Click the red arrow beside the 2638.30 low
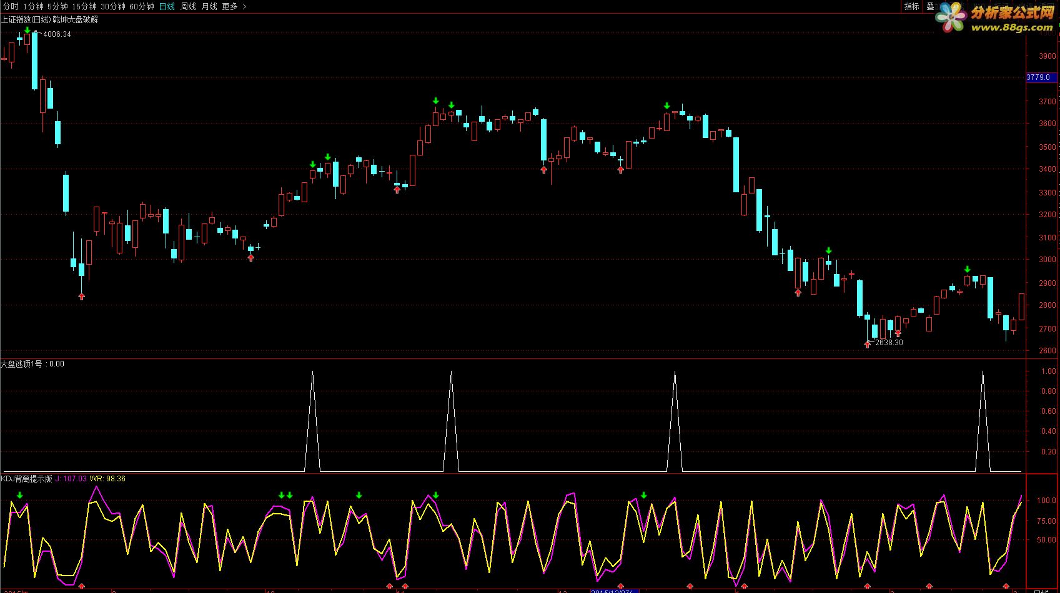The width and height of the screenshot is (1060, 593). [867, 344]
